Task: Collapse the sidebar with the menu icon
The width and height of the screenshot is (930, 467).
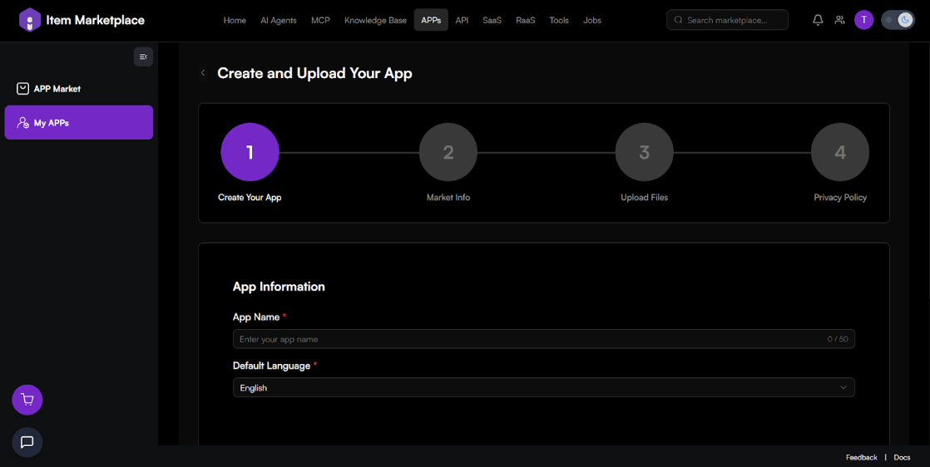Action: (143, 57)
